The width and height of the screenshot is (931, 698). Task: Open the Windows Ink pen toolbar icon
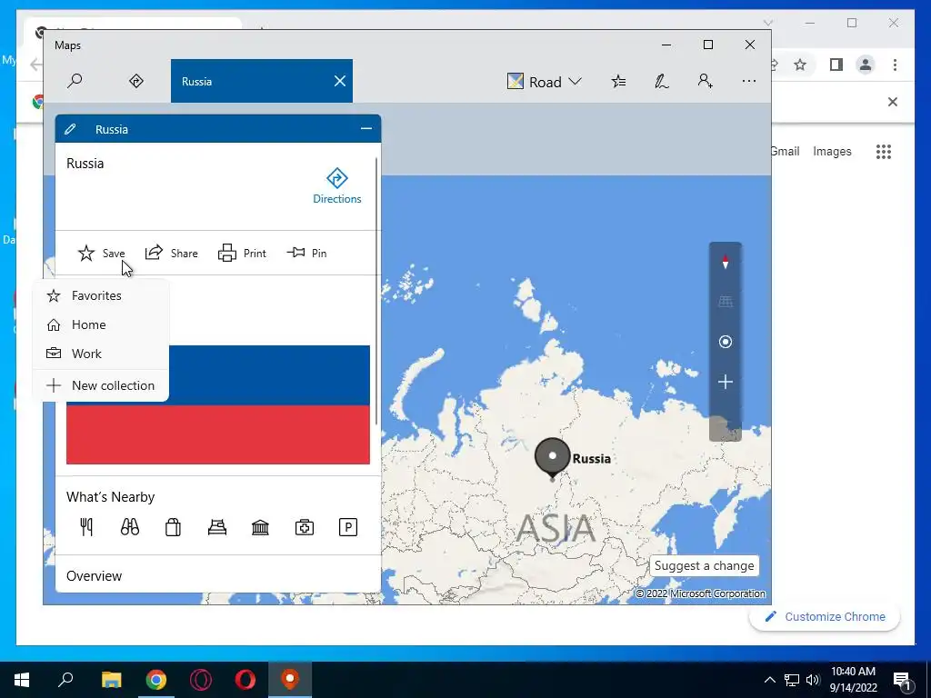(x=662, y=81)
